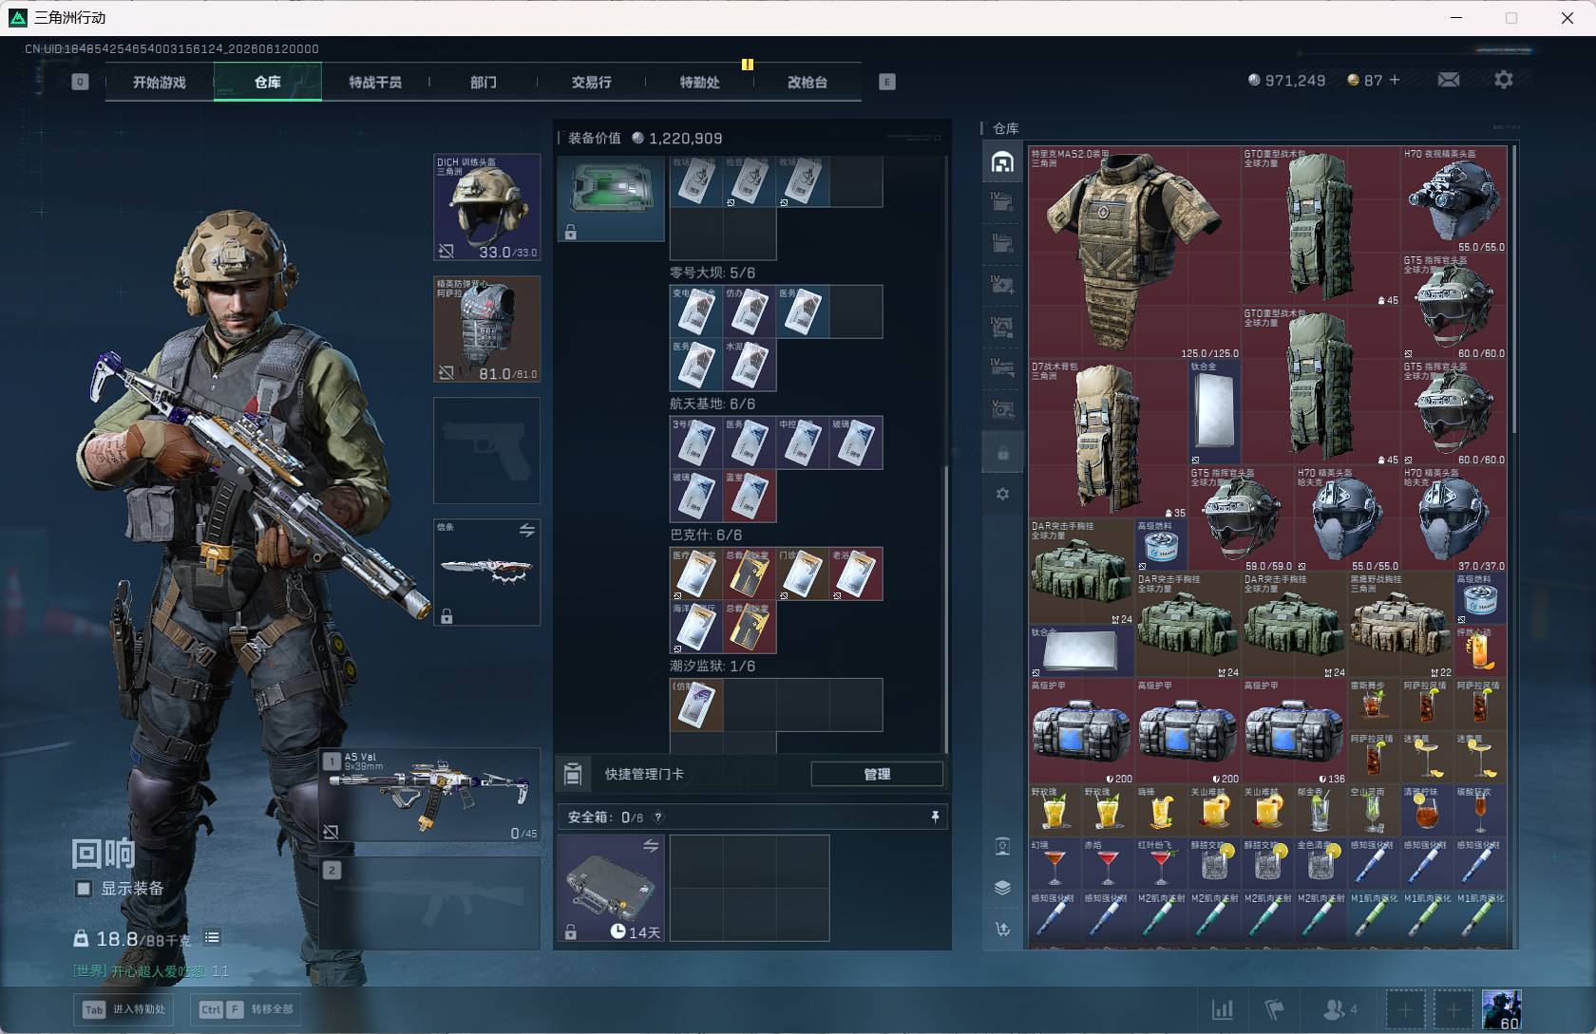Open the statistics bar chart icon
This screenshot has height=1034, width=1596.
coord(1223,1009)
